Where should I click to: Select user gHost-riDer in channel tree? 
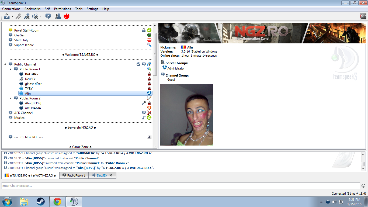point(33,84)
